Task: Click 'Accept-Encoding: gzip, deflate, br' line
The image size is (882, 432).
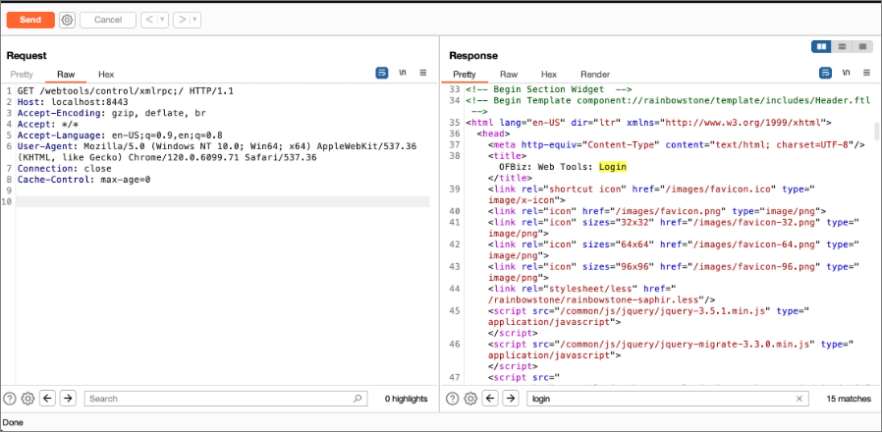Action: click(x=111, y=113)
